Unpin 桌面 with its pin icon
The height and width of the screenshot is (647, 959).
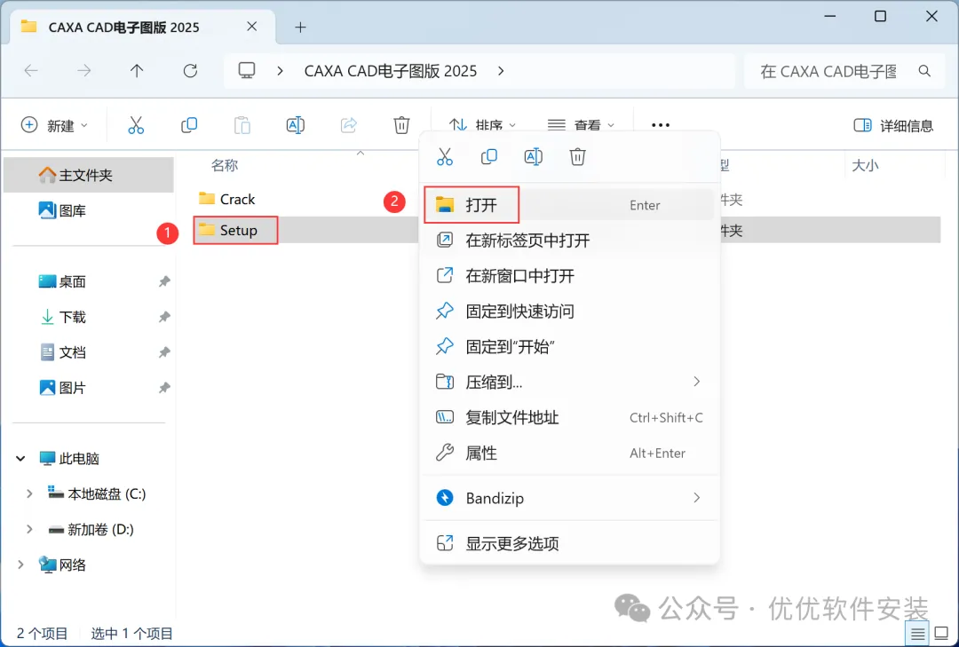click(x=164, y=281)
